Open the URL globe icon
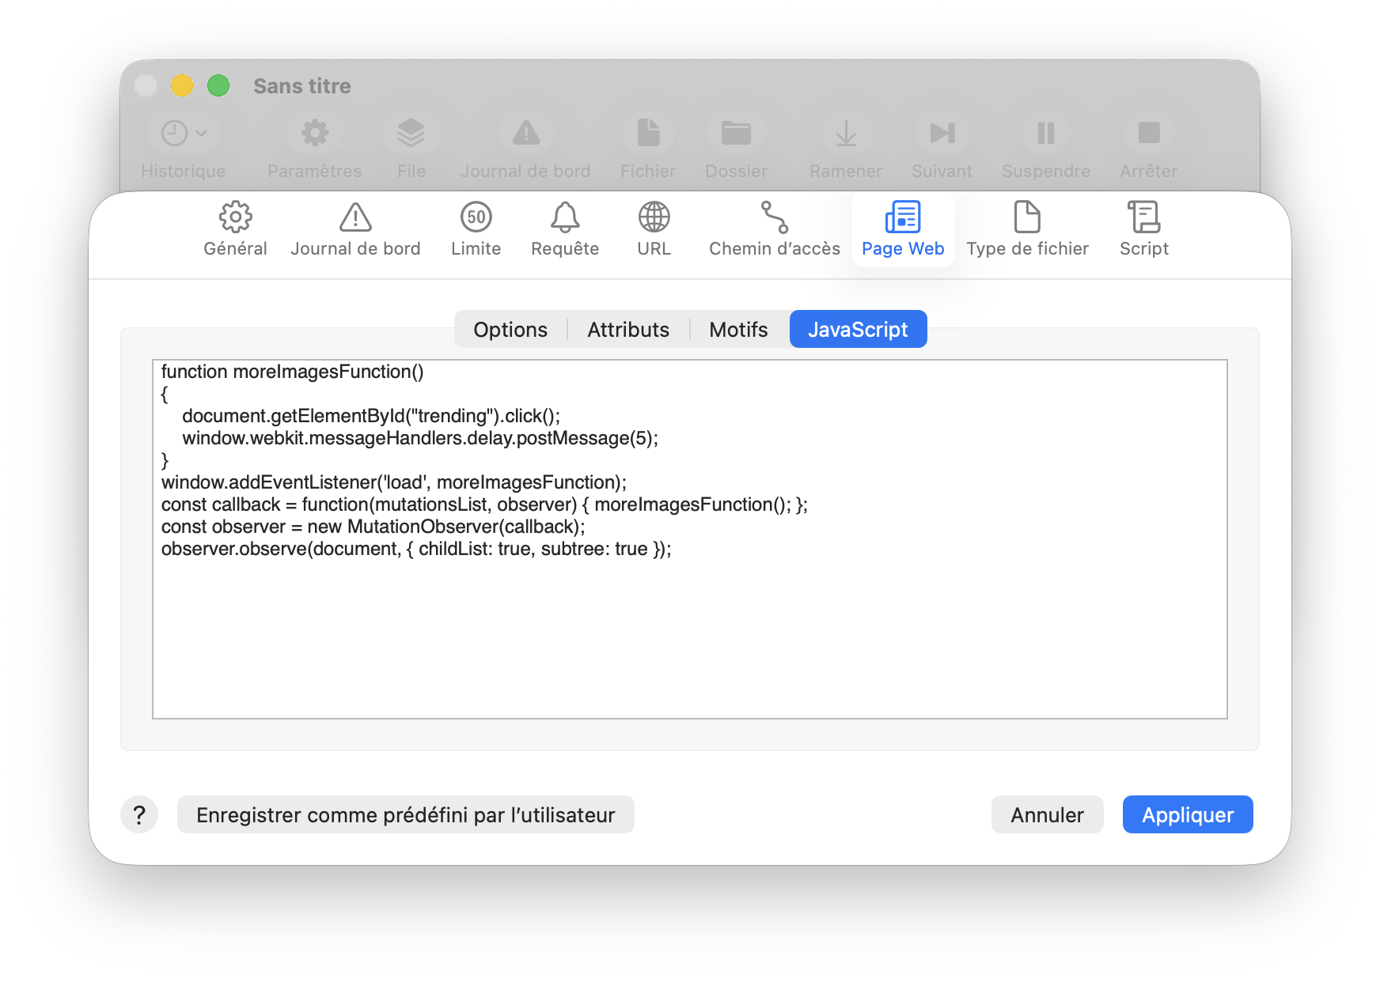 (654, 217)
